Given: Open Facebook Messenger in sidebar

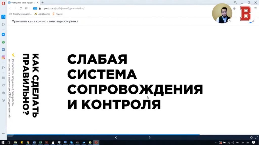Looking at the screenshot, I should tap(3, 34).
